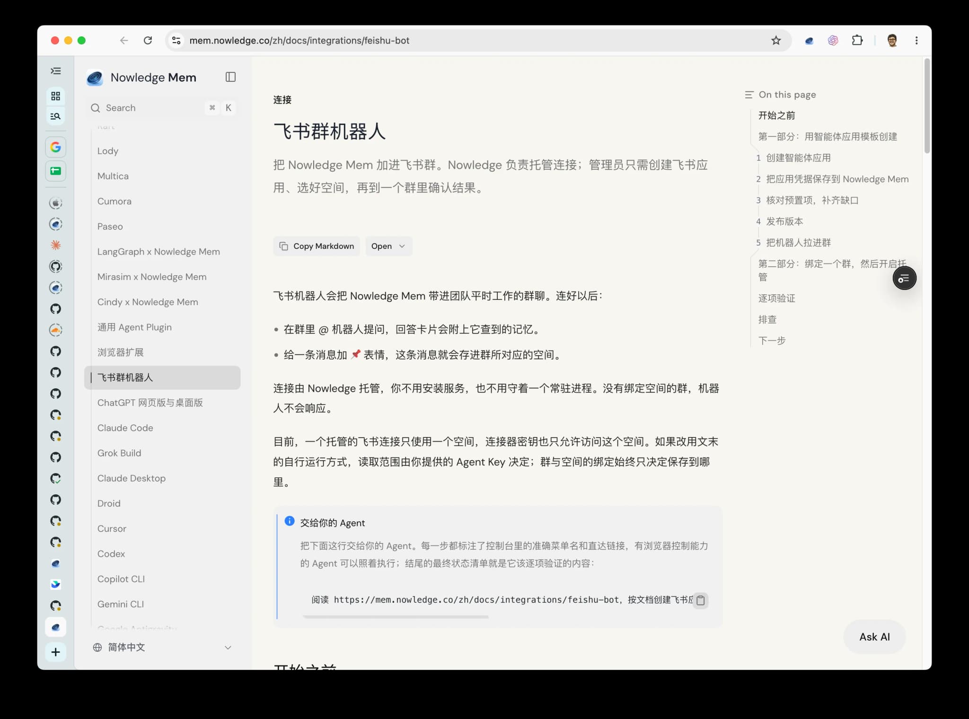This screenshot has width=969, height=719.
Task: Switch to the Apple logo tab
Action: (56, 203)
